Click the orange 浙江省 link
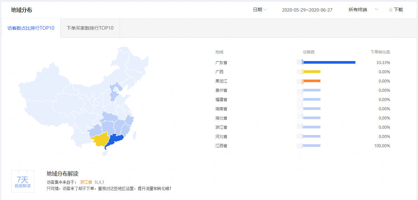 tap(86, 182)
